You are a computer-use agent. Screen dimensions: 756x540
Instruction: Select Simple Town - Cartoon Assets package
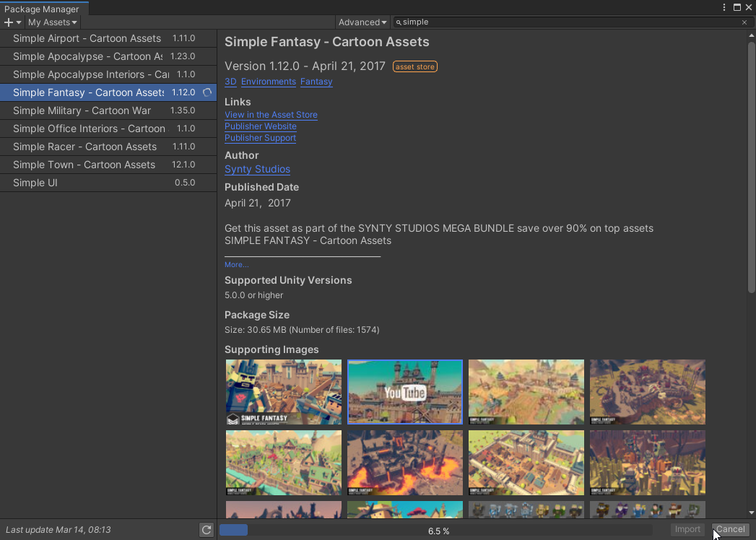pyautogui.click(x=84, y=165)
